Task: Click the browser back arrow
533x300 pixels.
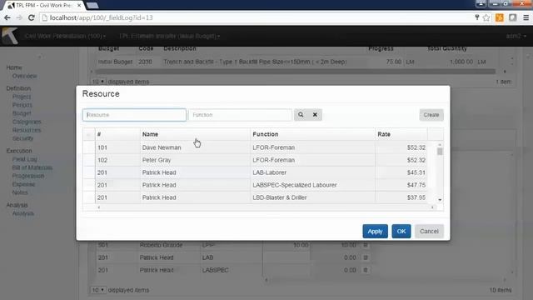Action: click(7, 17)
